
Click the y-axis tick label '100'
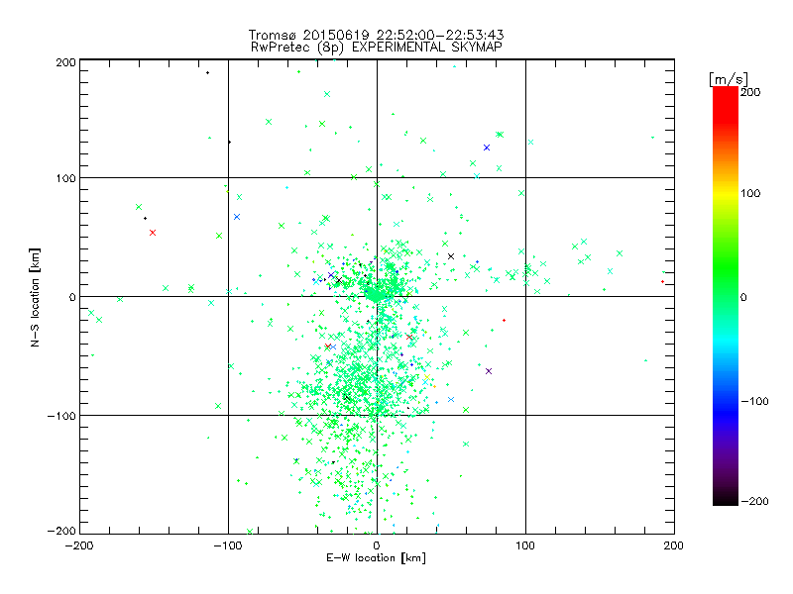(x=65, y=178)
